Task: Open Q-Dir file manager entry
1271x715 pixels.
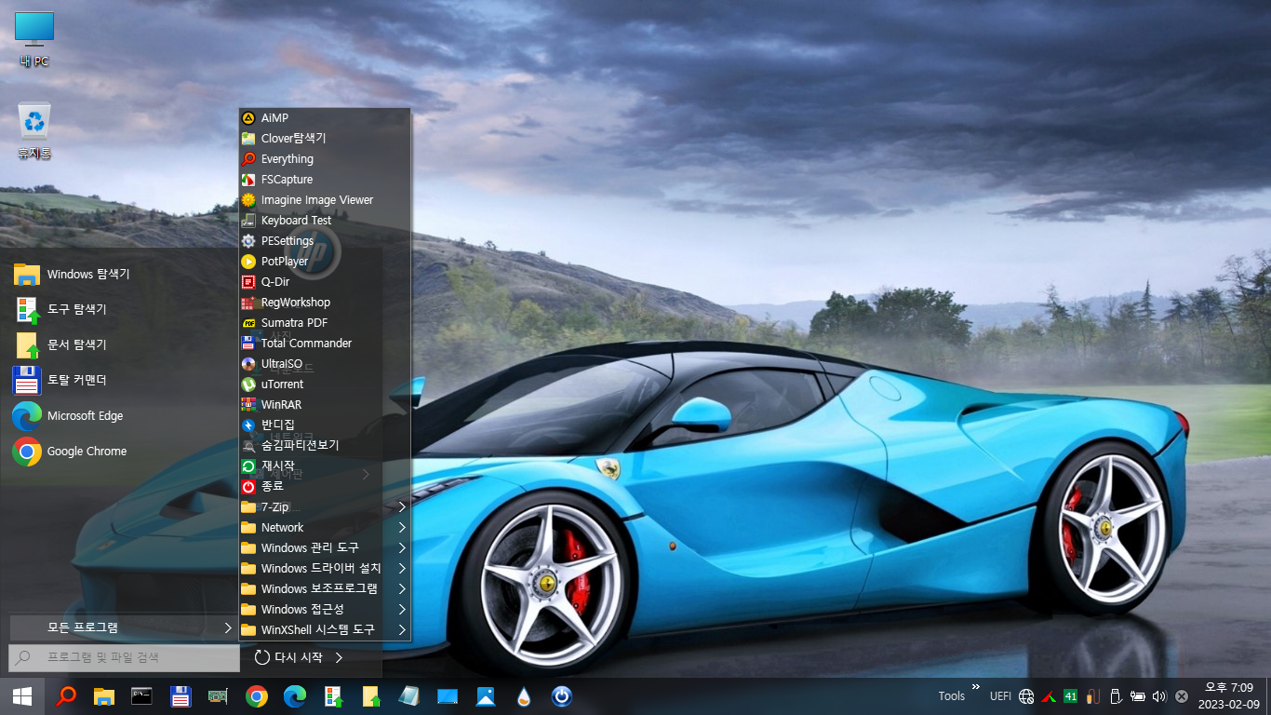Action: coord(324,282)
